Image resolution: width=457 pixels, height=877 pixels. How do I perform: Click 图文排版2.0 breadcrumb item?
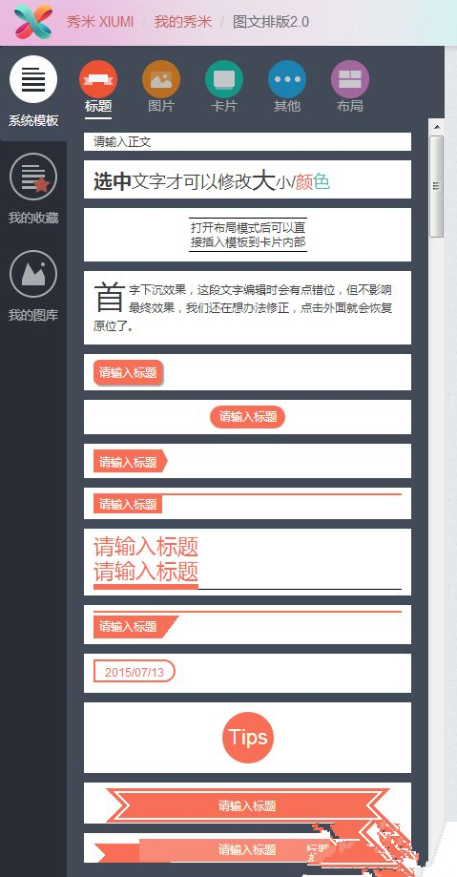pos(271,22)
